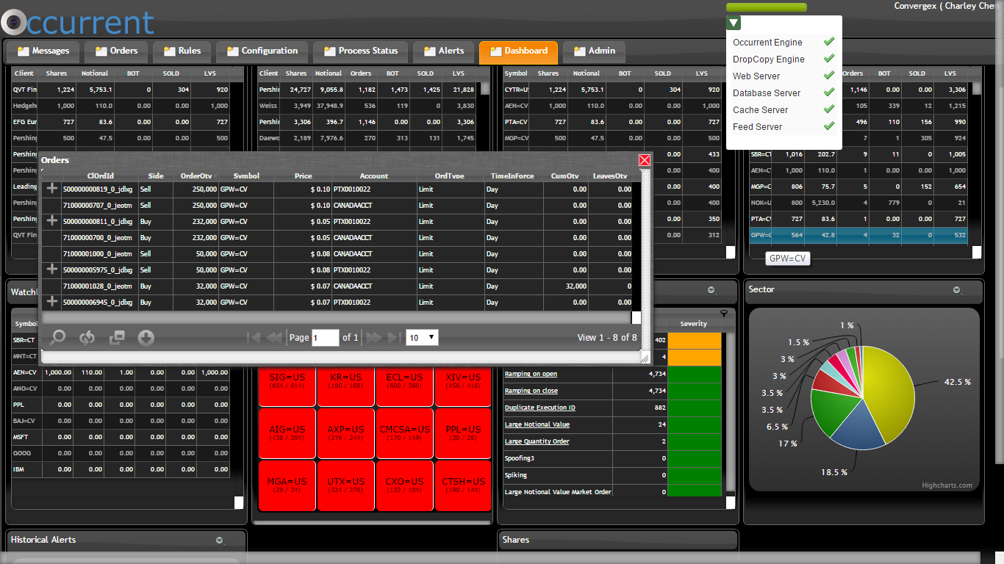Go to first page in Orders pager
This screenshot has height=564, width=1004.
click(x=254, y=337)
